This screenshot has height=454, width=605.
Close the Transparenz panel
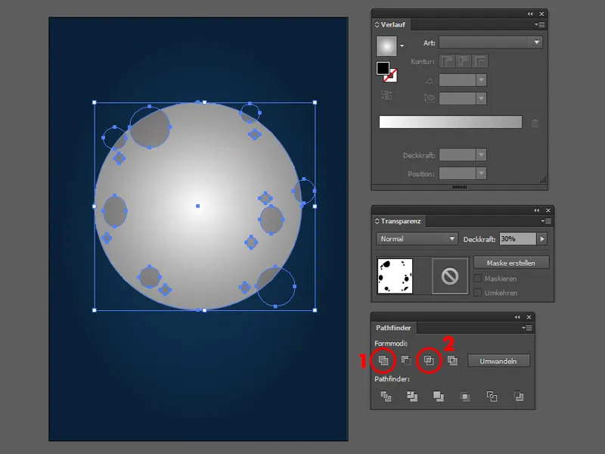pyautogui.click(x=548, y=210)
